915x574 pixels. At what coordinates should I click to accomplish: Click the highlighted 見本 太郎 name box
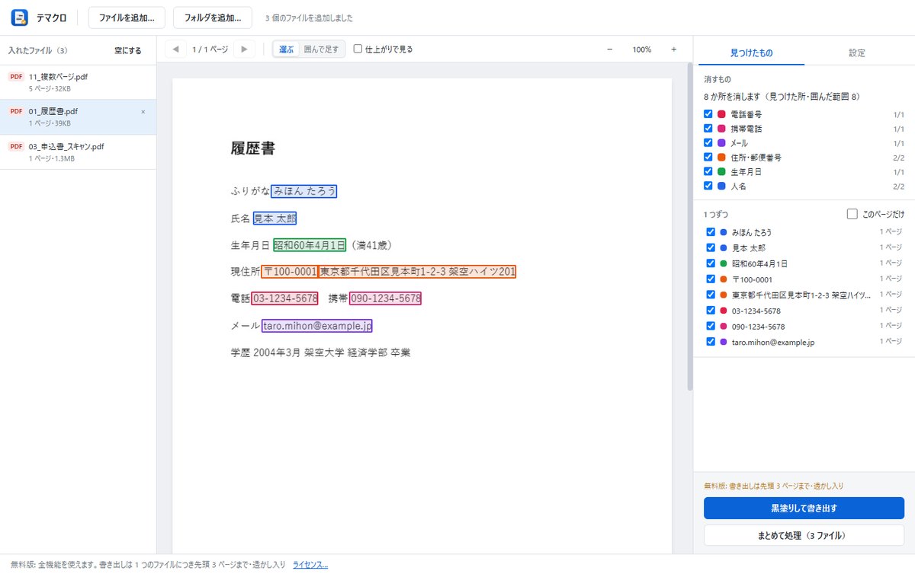pyautogui.click(x=274, y=218)
